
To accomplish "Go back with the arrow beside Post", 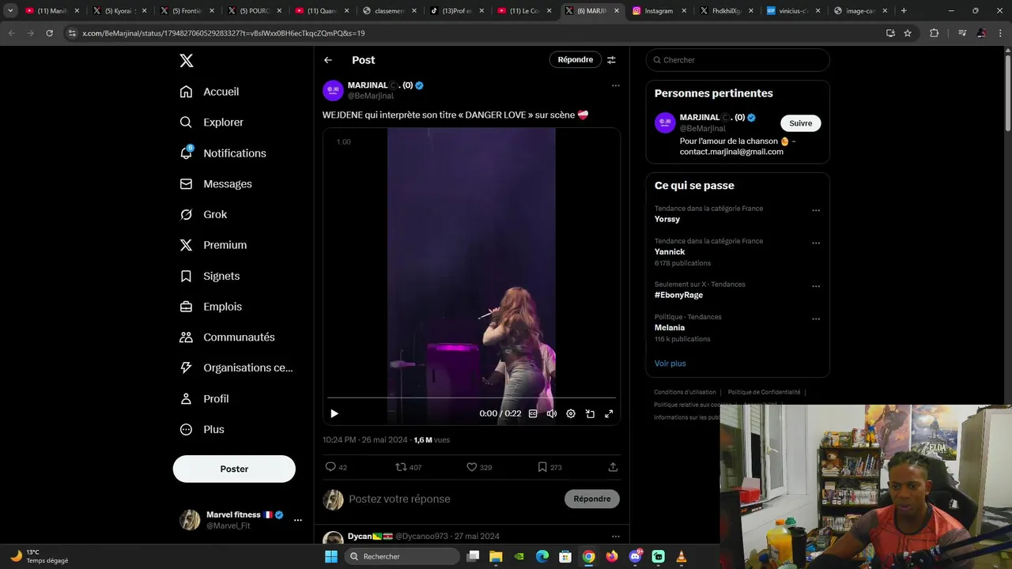I will [328, 60].
